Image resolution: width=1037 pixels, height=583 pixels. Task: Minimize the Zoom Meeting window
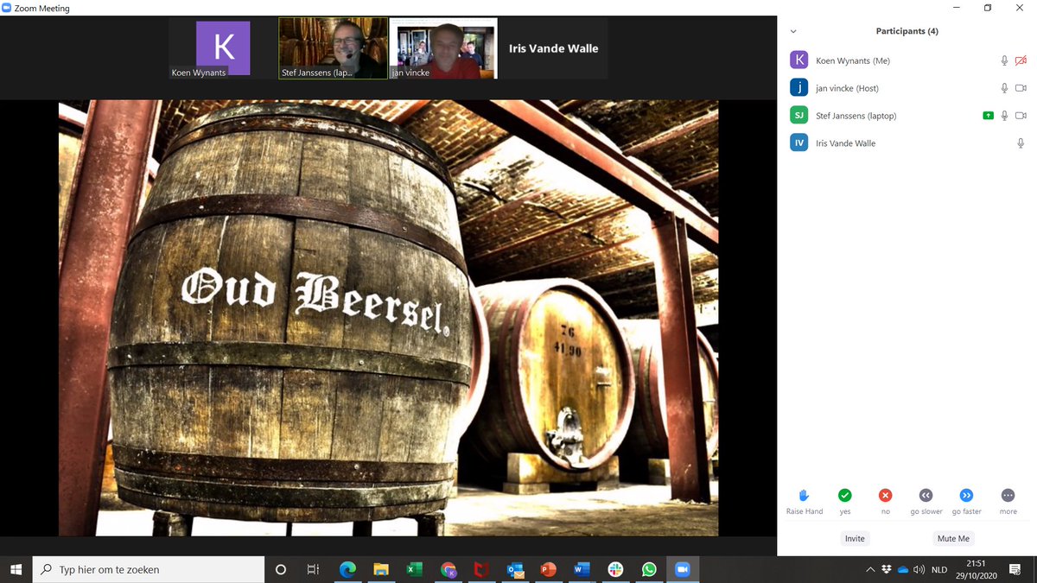click(956, 8)
